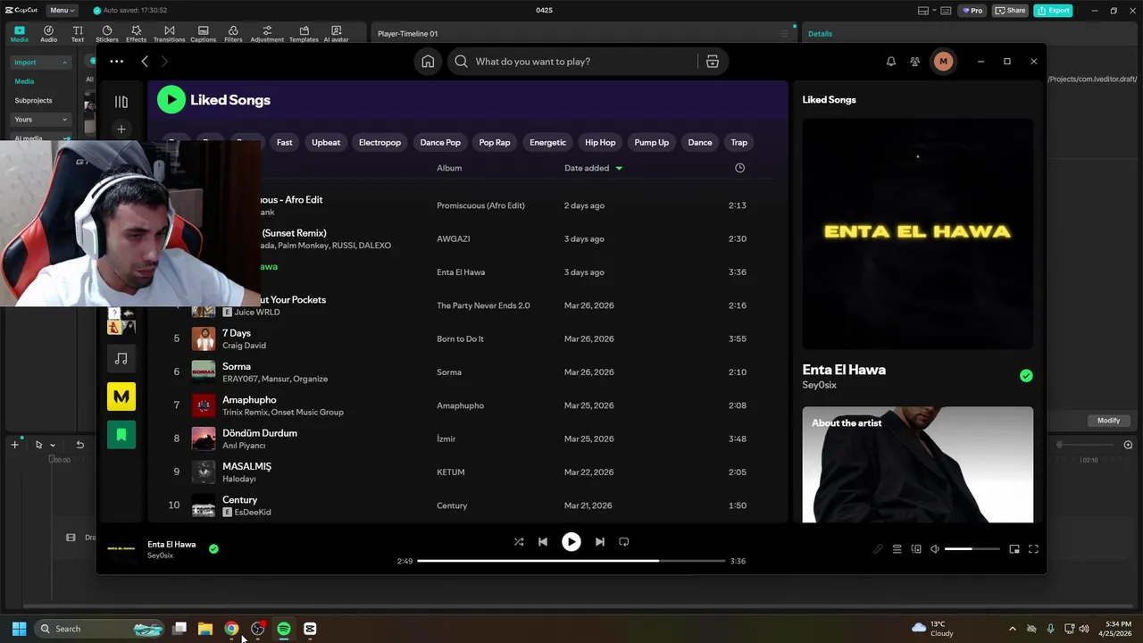This screenshot has width=1143, height=643.
Task: Skip to next track in Spotify
Action: 599,541
